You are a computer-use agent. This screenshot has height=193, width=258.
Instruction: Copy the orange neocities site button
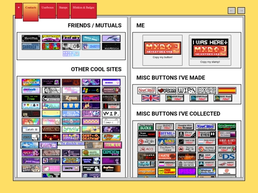[x=162, y=48]
